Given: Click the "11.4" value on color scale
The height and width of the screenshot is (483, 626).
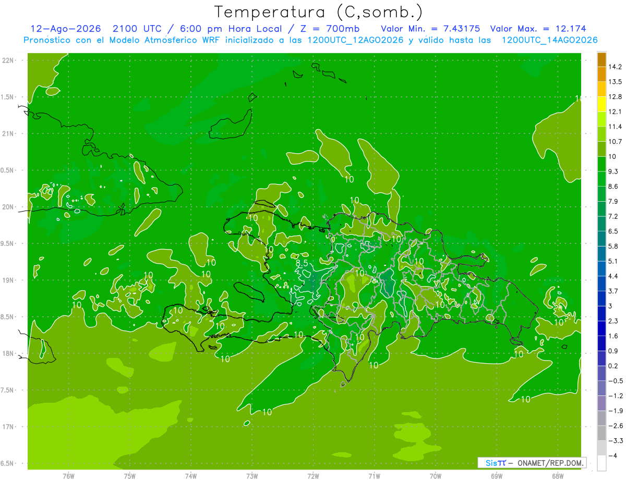Looking at the screenshot, I should 616,127.
